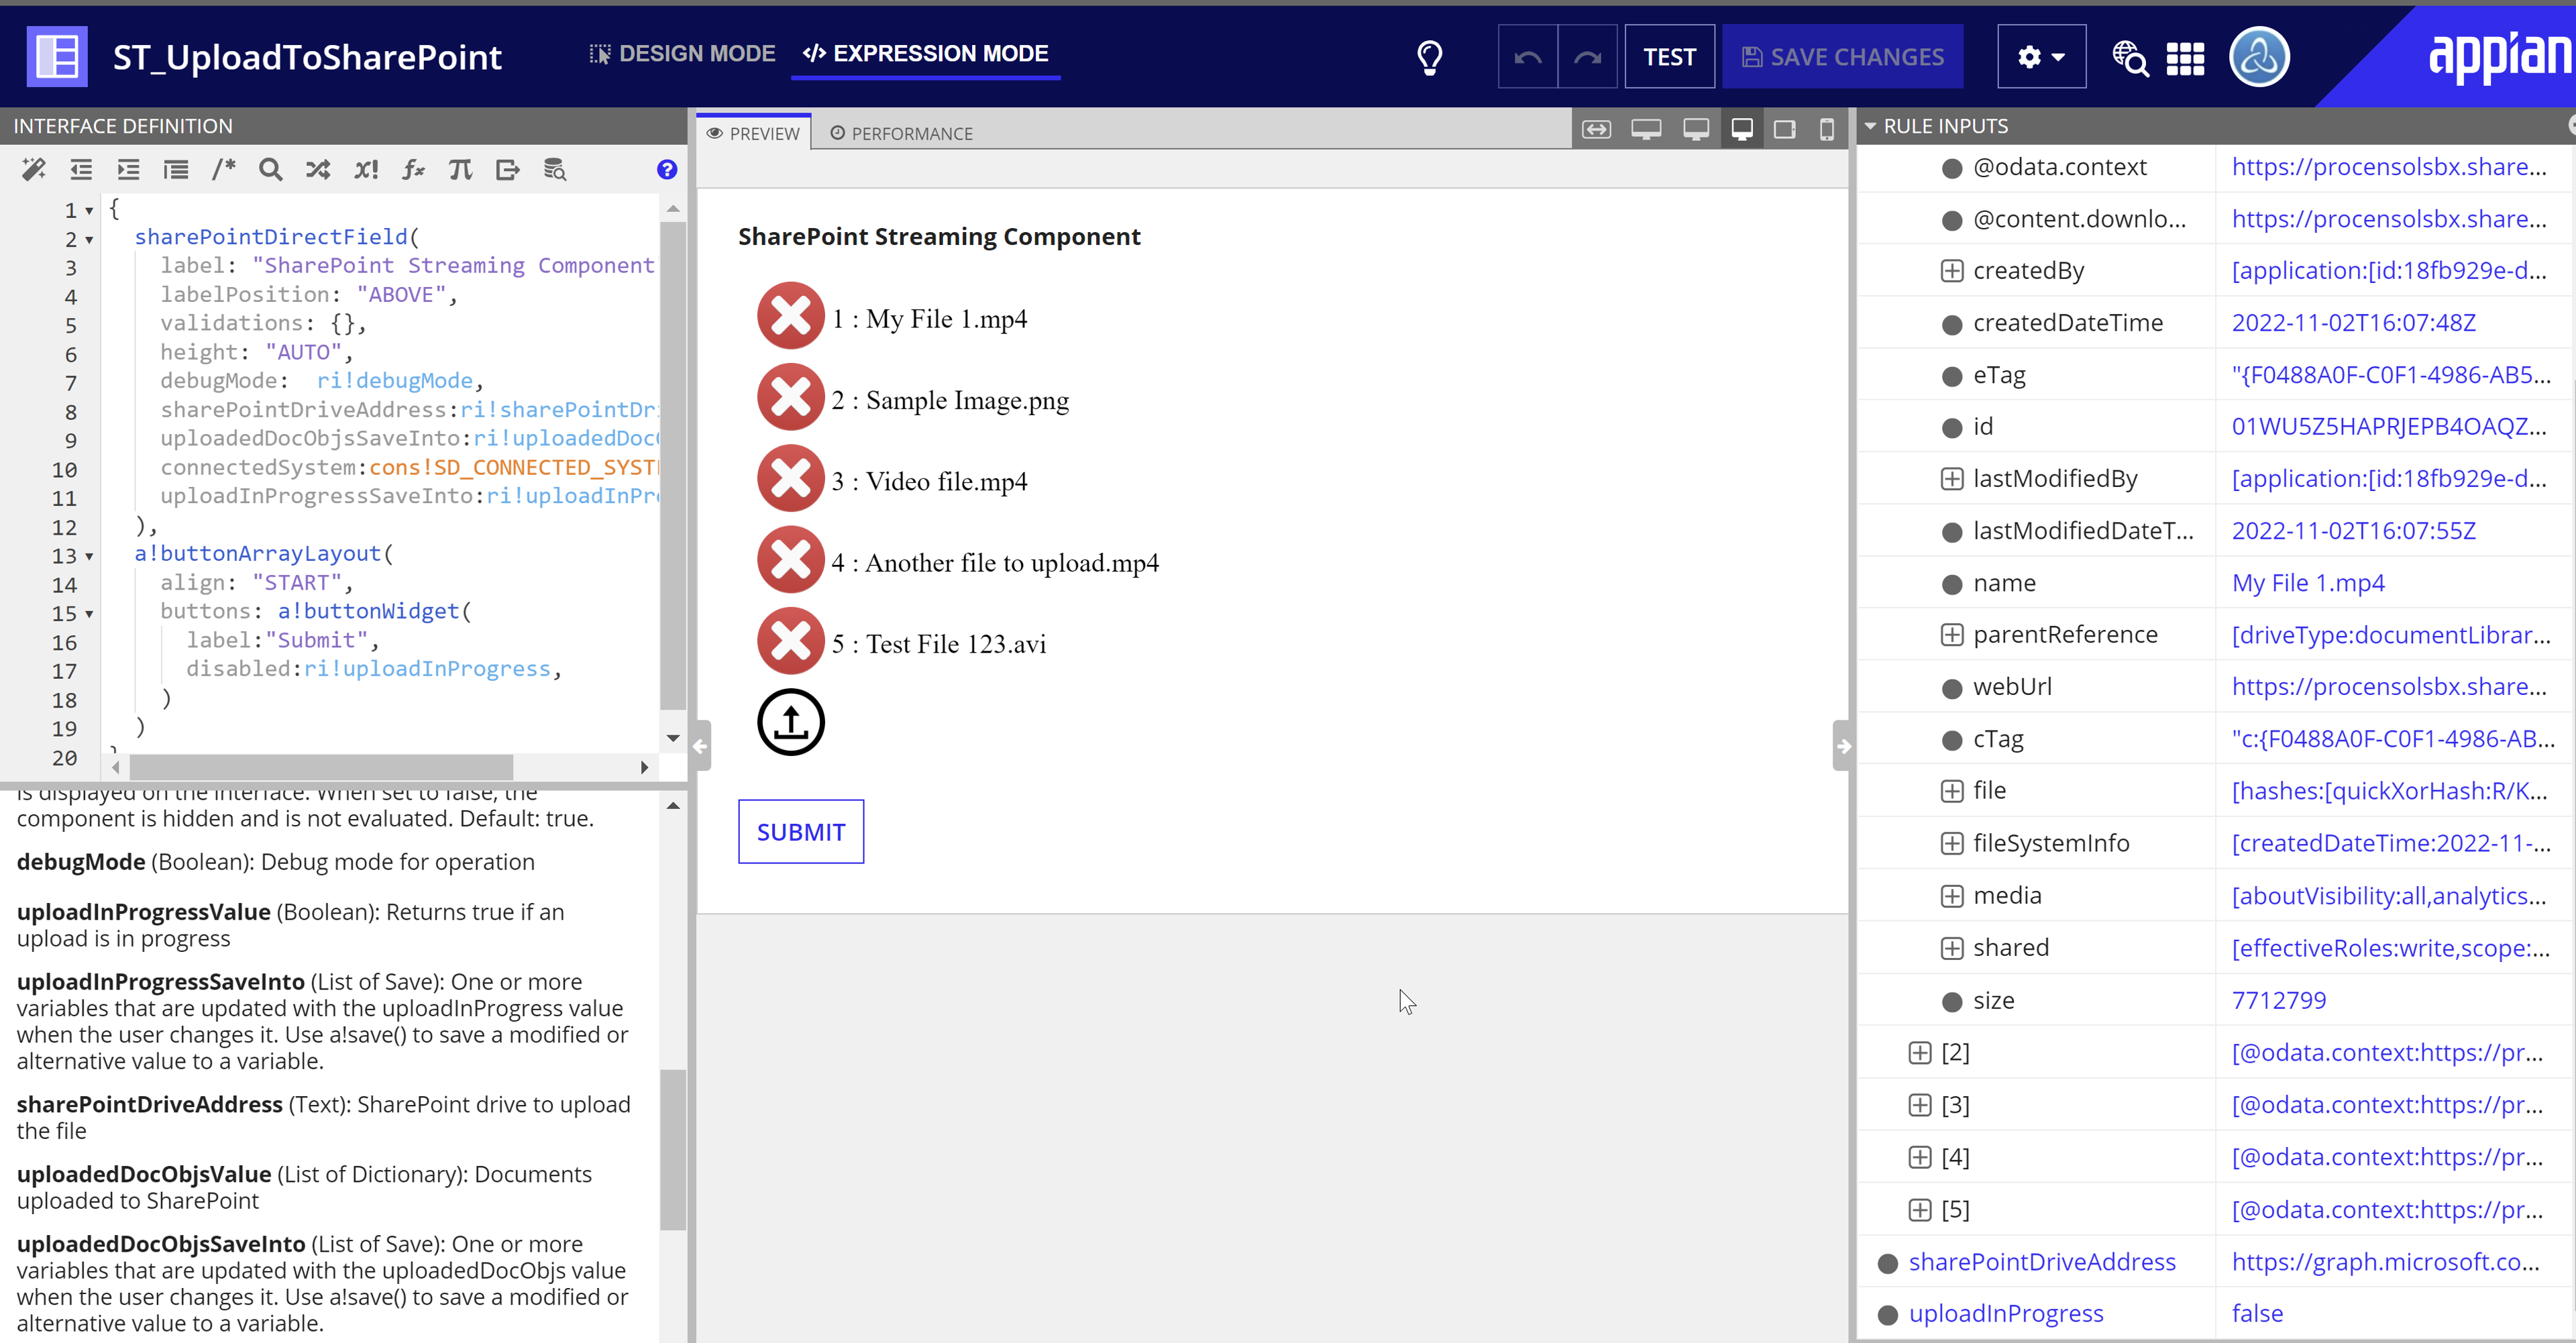Click the increase indent icon

[128, 169]
